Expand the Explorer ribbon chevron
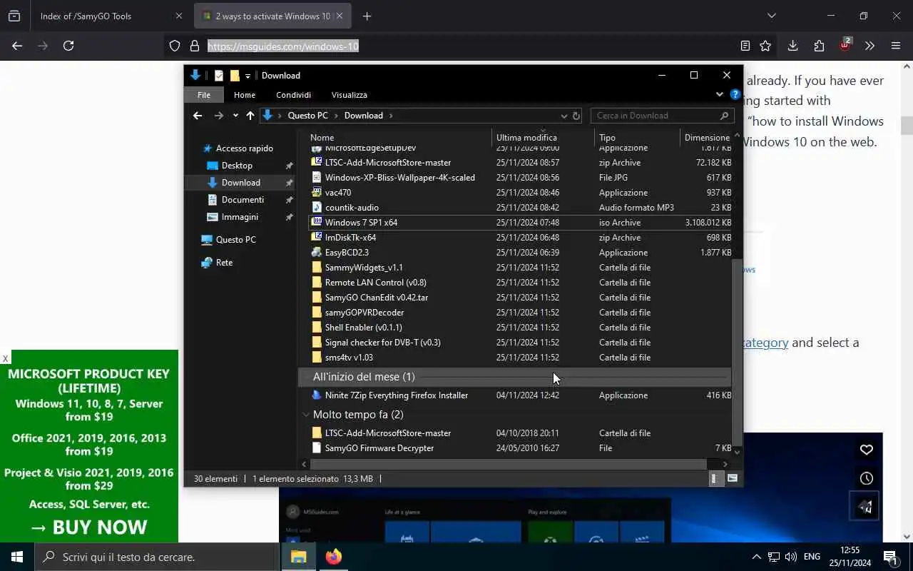Image resolution: width=913 pixels, height=571 pixels. tap(719, 94)
